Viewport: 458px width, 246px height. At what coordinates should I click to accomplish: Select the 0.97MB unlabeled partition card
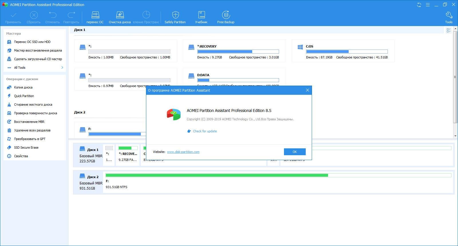(x=125, y=79)
